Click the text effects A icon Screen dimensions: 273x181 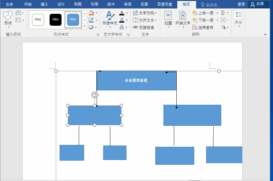coord(122,27)
